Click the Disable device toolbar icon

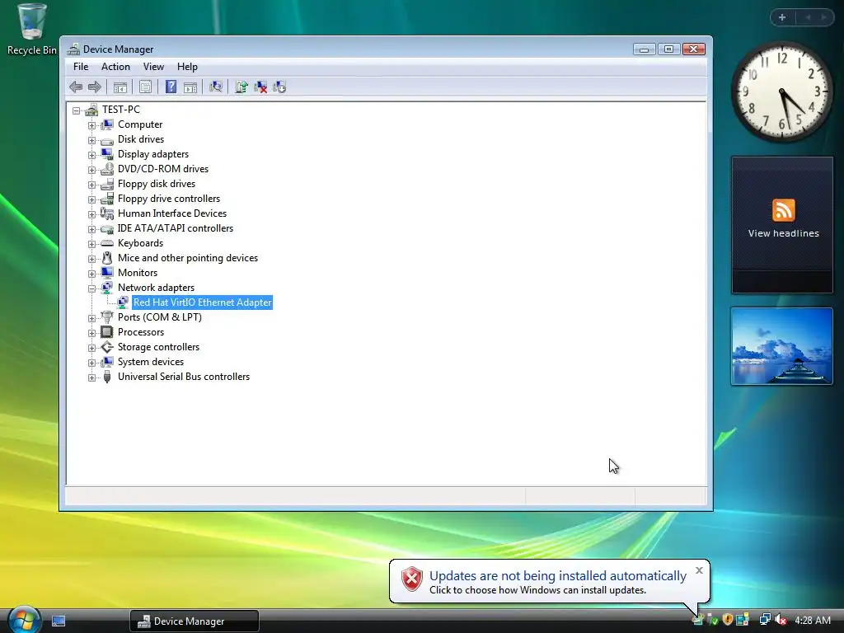279,87
